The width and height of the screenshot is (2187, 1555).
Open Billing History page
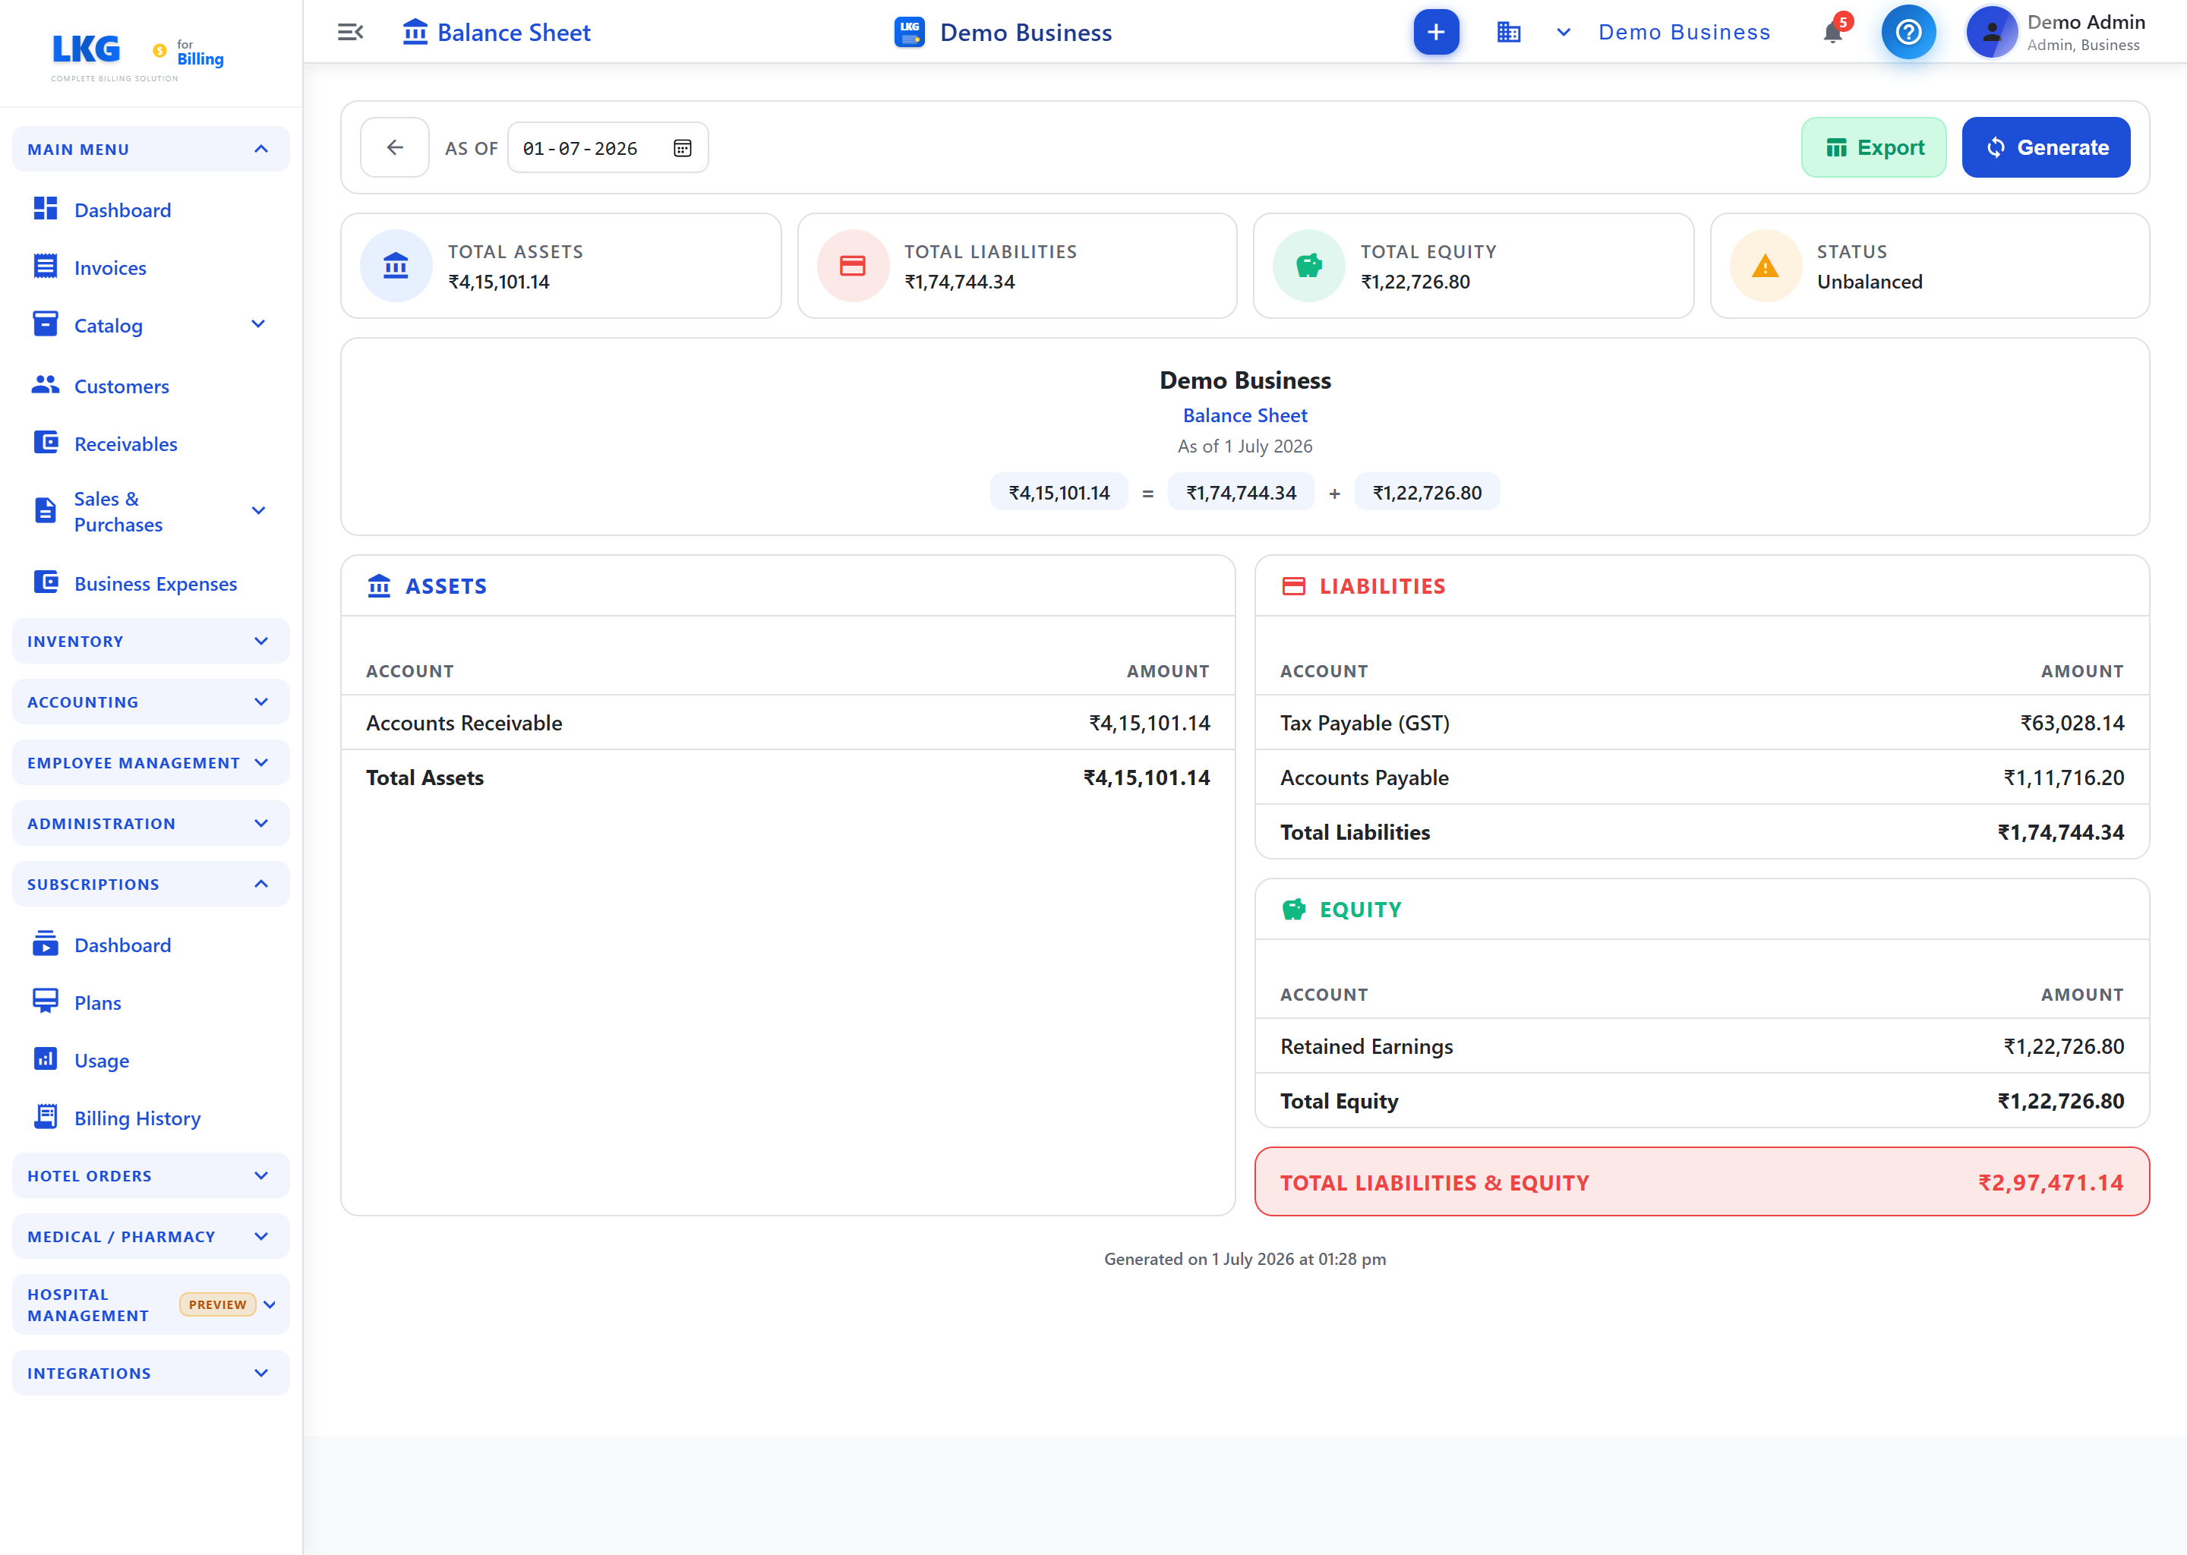[137, 1118]
